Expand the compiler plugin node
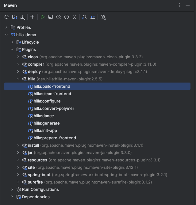This screenshot has width=196, height=205. pyautogui.click(x=18, y=64)
